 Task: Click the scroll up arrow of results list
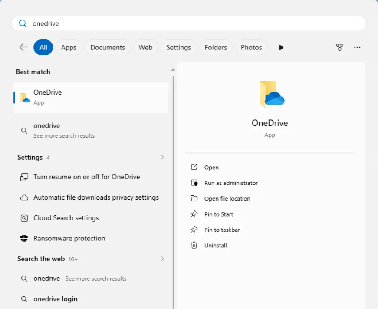(x=173, y=69)
